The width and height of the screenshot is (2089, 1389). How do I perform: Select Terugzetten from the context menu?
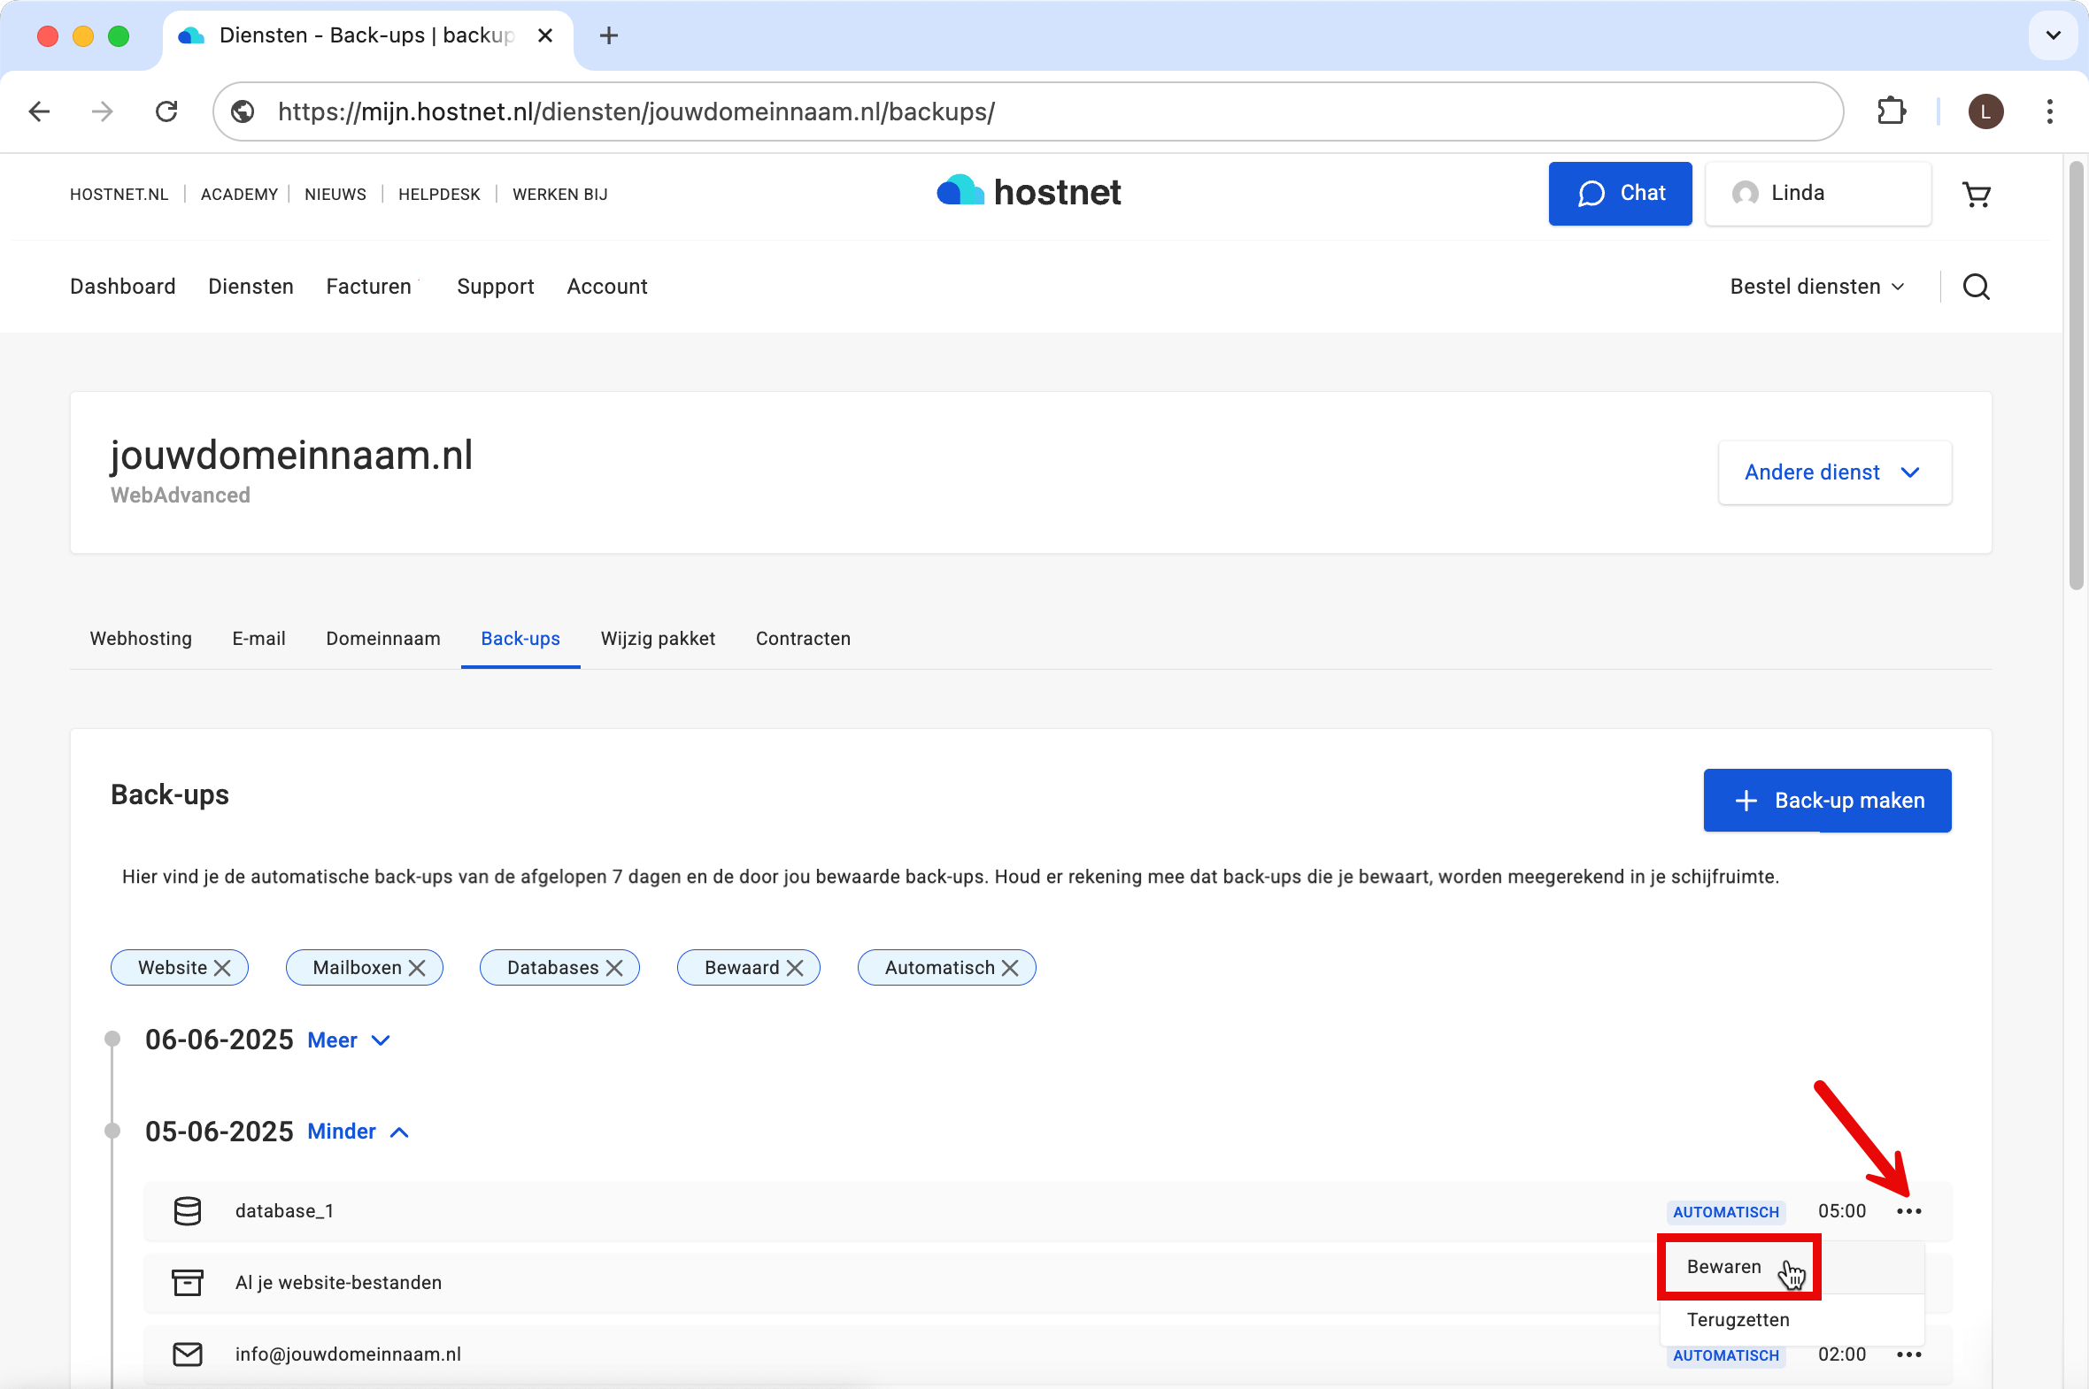[x=1737, y=1320]
